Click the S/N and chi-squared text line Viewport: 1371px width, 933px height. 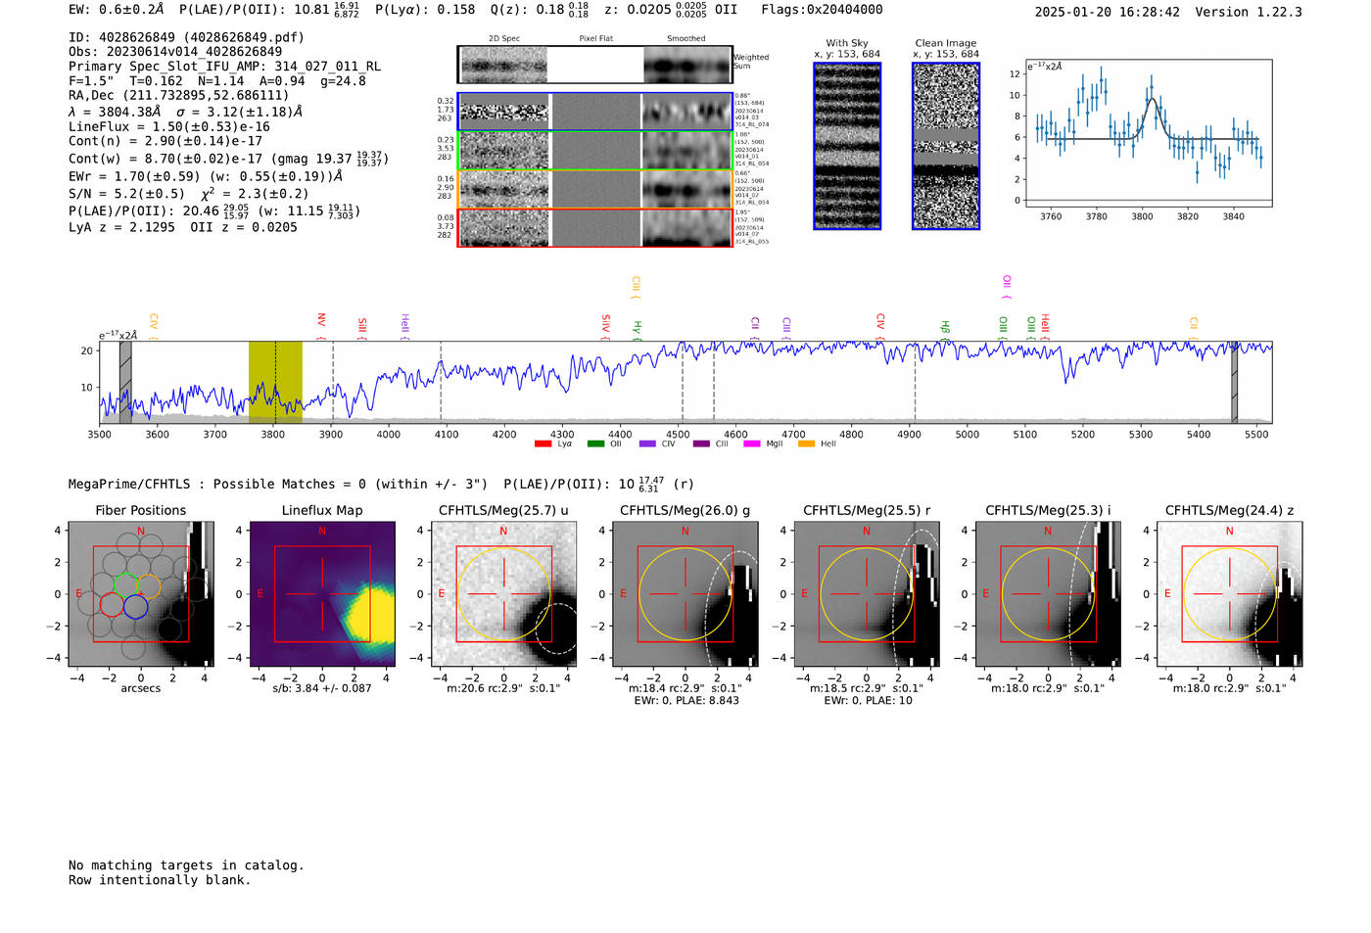click(x=189, y=194)
